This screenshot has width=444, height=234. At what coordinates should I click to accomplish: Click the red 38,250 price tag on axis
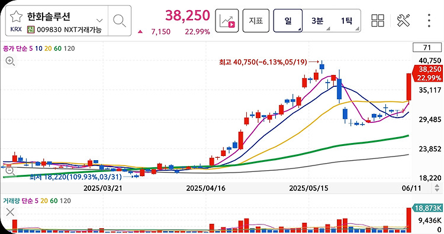427,73
